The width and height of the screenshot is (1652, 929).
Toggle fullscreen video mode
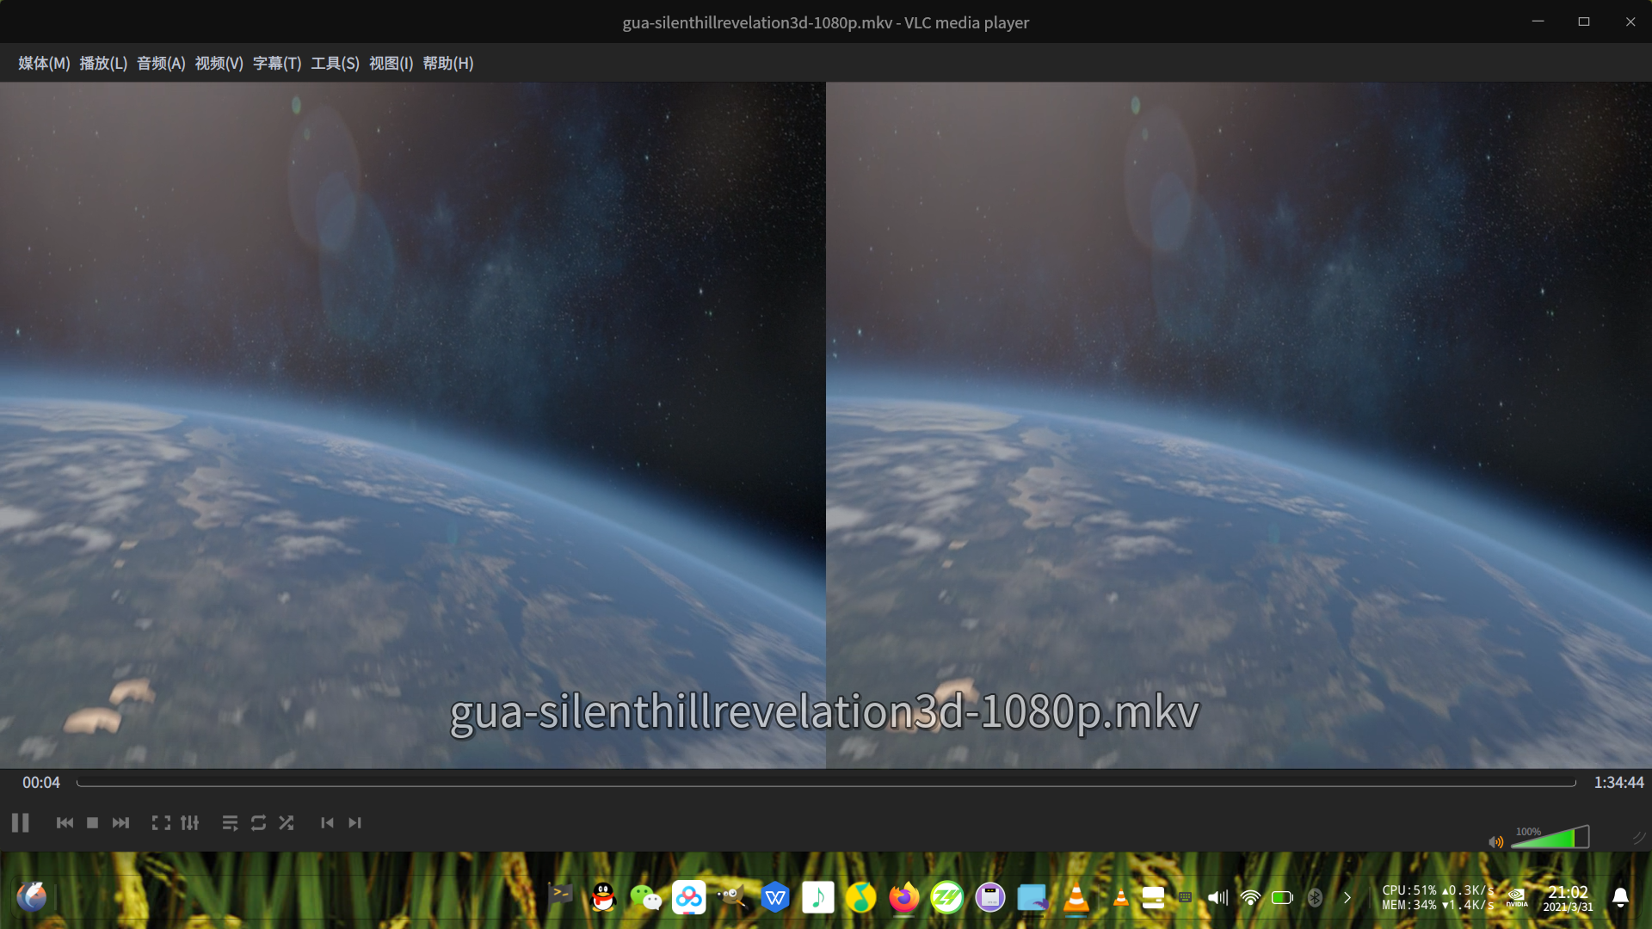161,823
